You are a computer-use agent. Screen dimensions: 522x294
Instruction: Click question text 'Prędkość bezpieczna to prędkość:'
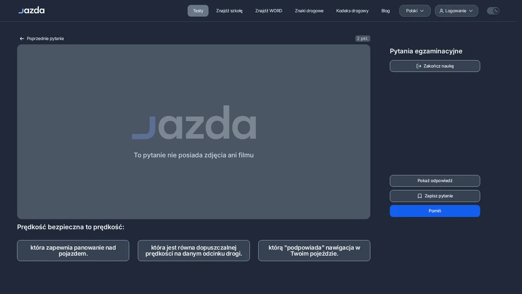point(70,227)
